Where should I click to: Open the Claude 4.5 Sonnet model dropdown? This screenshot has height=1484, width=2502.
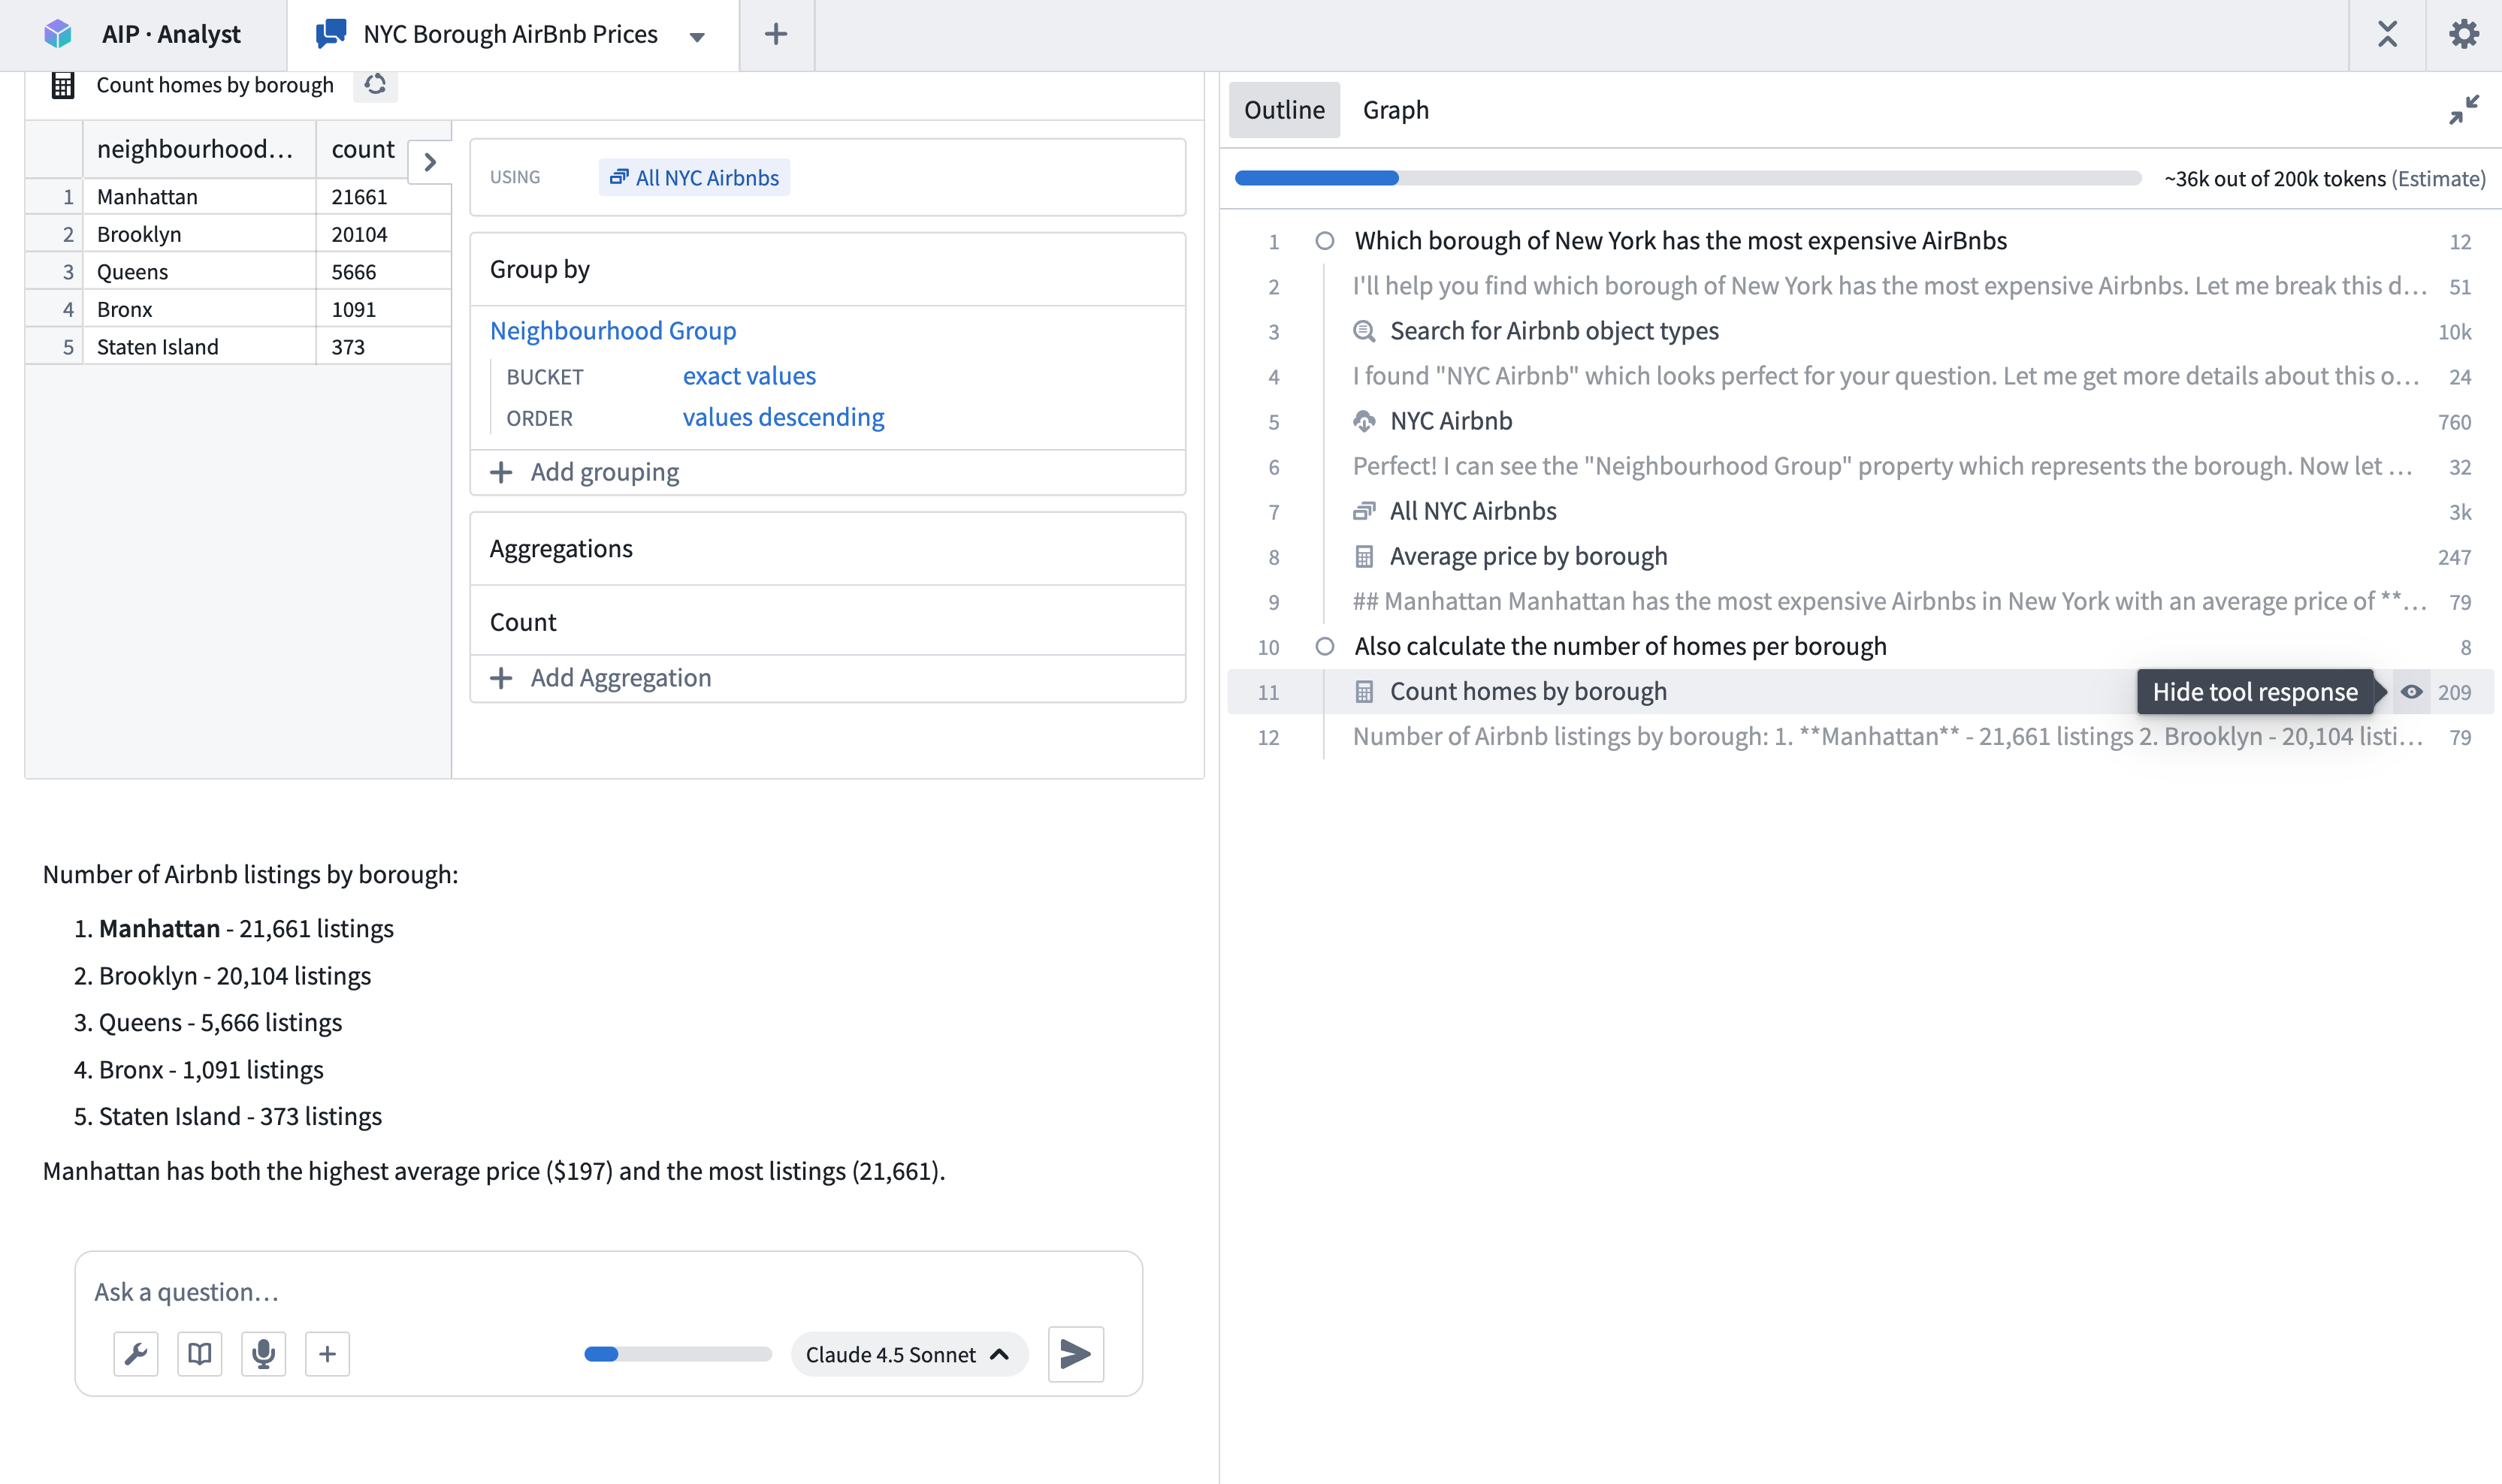[908, 1354]
